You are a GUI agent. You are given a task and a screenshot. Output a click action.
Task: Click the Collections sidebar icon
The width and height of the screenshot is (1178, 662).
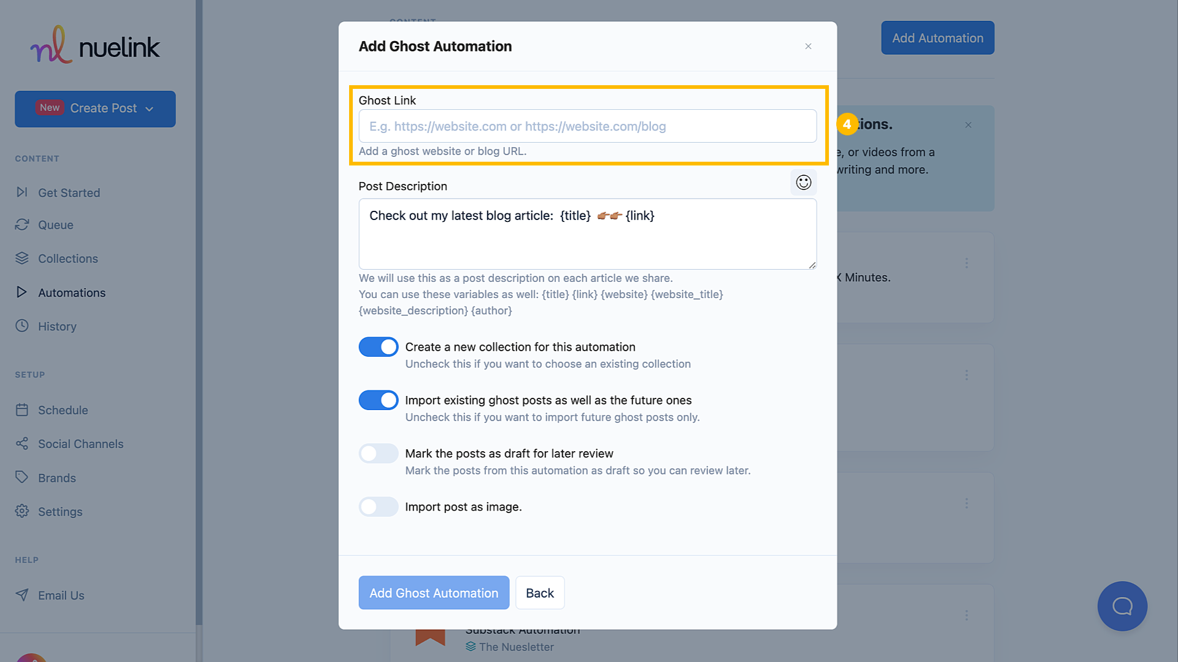(22, 259)
